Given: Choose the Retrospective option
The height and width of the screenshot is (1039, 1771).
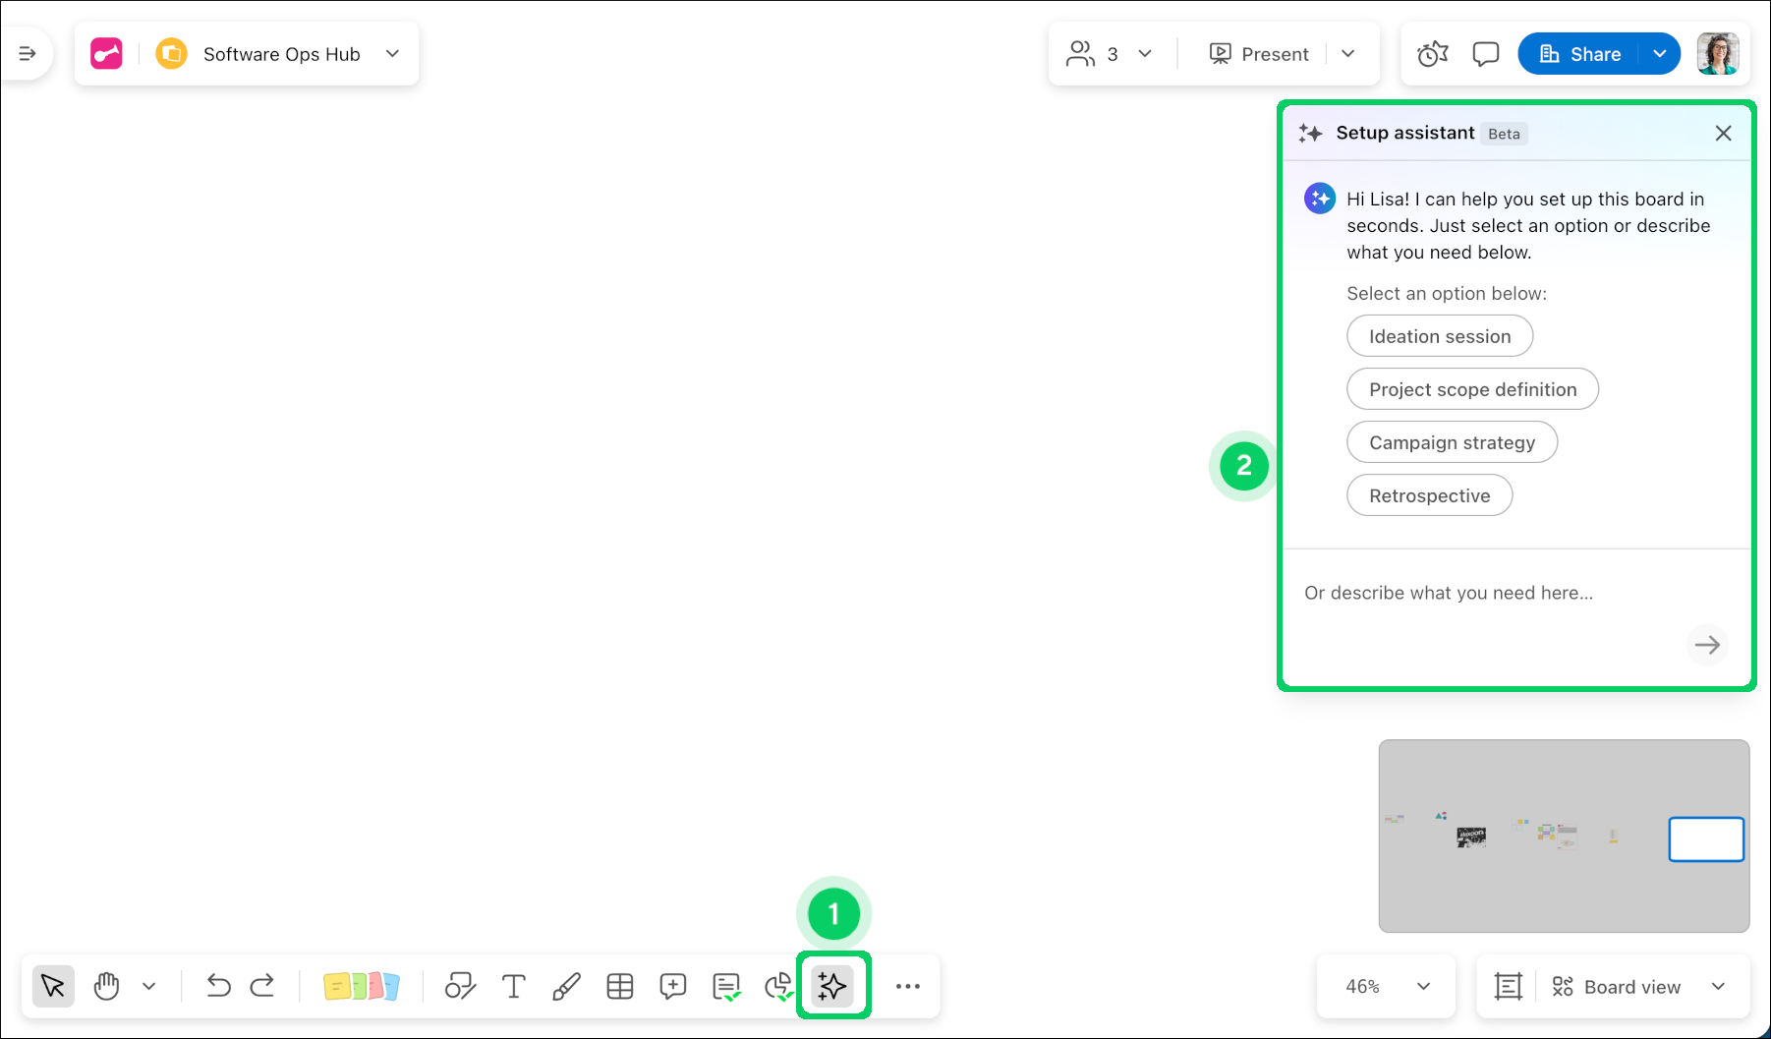Looking at the screenshot, I should point(1429,495).
